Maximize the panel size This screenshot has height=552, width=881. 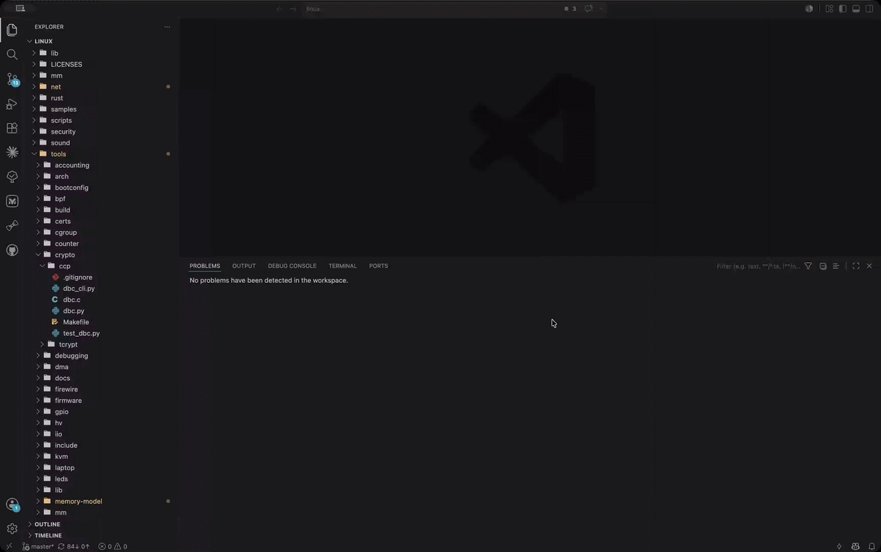pos(856,266)
